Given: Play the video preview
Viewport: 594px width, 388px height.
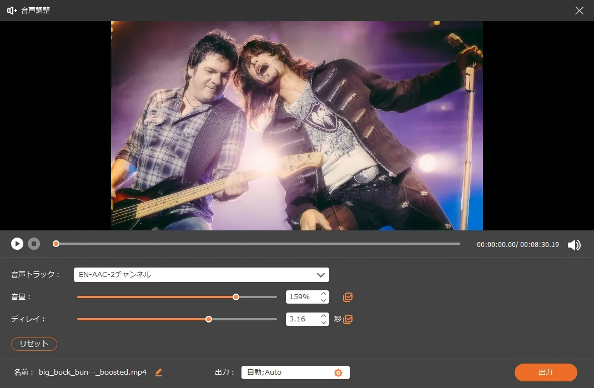Looking at the screenshot, I should (x=17, y=244).
